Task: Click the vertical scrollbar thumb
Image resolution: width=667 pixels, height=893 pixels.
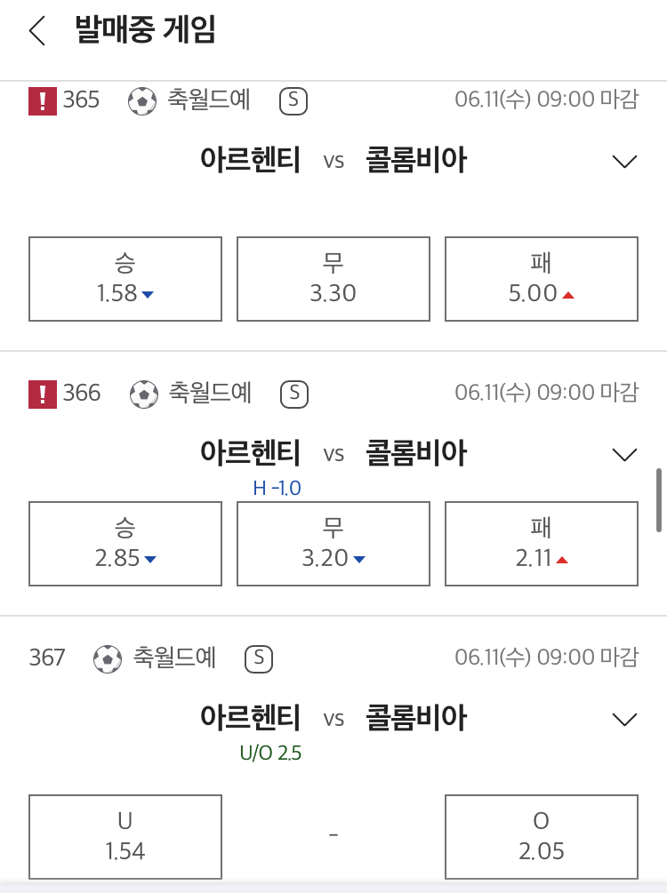Action: [x=659, y=500]
